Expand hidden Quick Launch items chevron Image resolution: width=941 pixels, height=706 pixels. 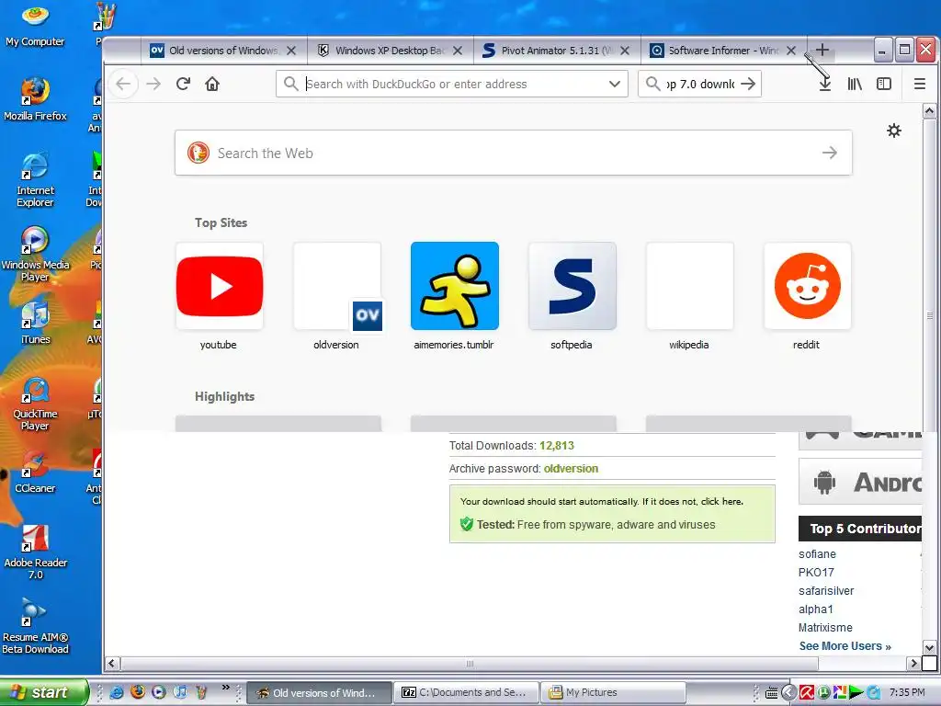point(226,688)
